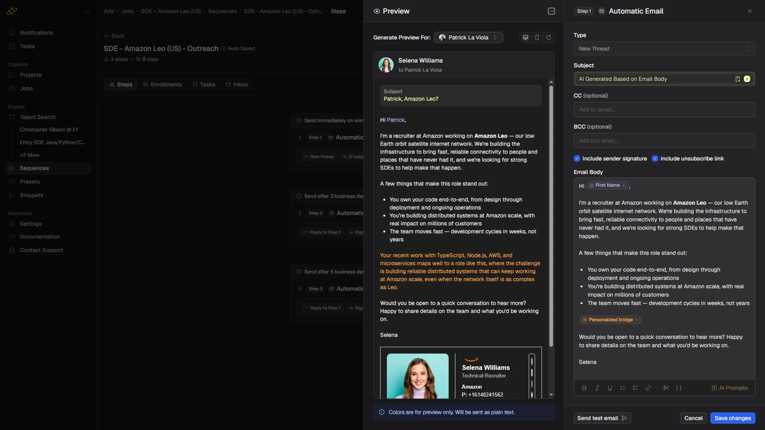Toggle the AI generated subject checkmark
This screenshot has width=765, height=430.
(x=747, y=79)
